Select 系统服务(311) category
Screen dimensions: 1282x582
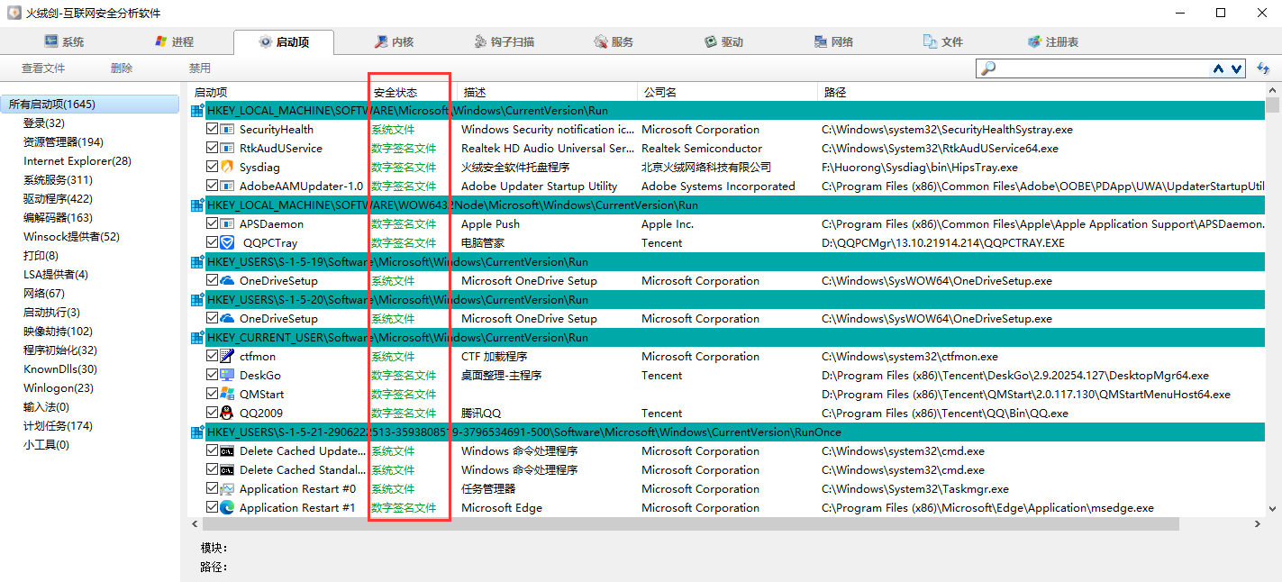(x=58, y=180)
